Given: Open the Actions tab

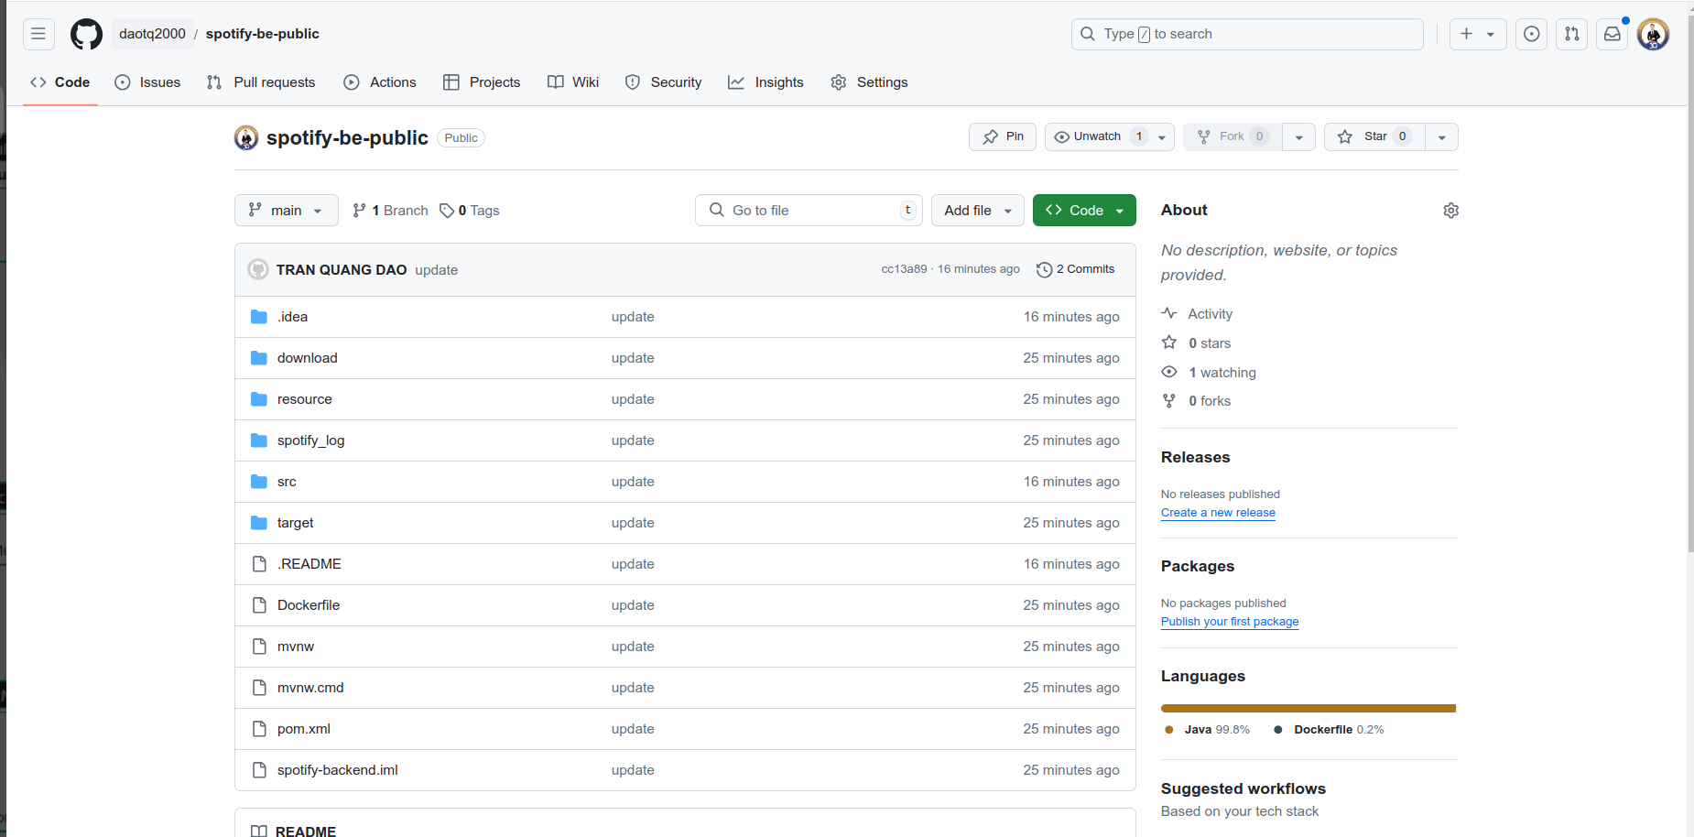Looking at the screenshot, I should click(x=380, y=82).
